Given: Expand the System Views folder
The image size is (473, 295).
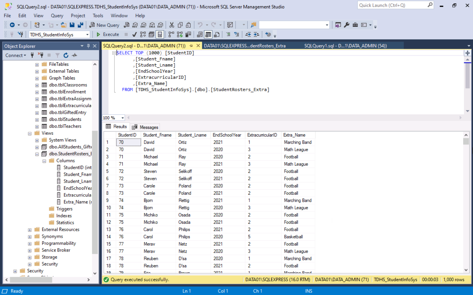Looking at the screenshot, I should pyautogui.click(x=37, y=140).
